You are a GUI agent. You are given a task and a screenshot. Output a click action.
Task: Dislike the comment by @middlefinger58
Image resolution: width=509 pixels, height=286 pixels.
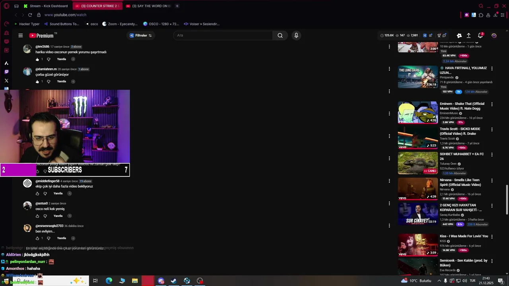(45, 193)
